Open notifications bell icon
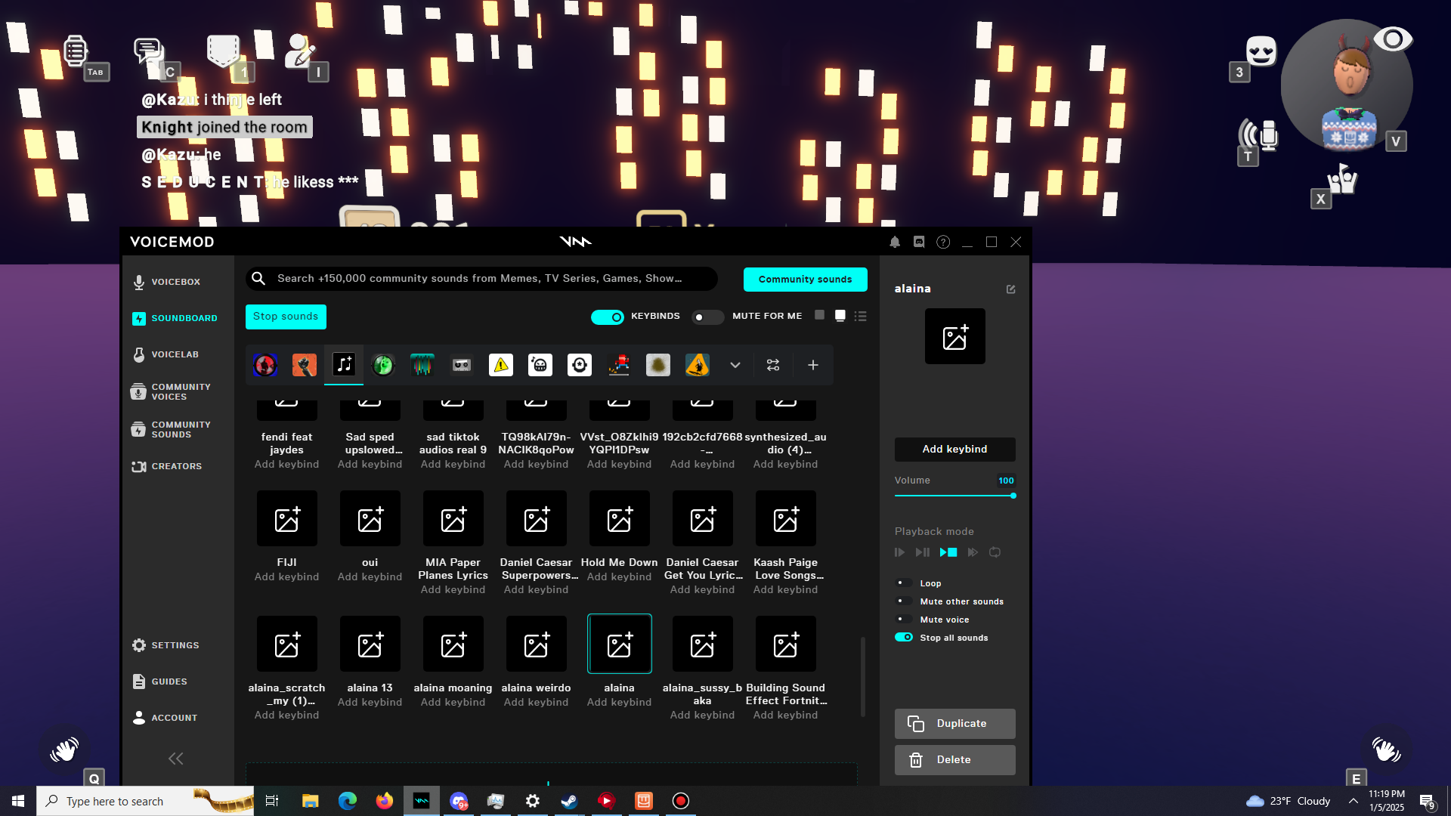Image resolution: width=1451 pixels, height=816 pixels. 895,242
